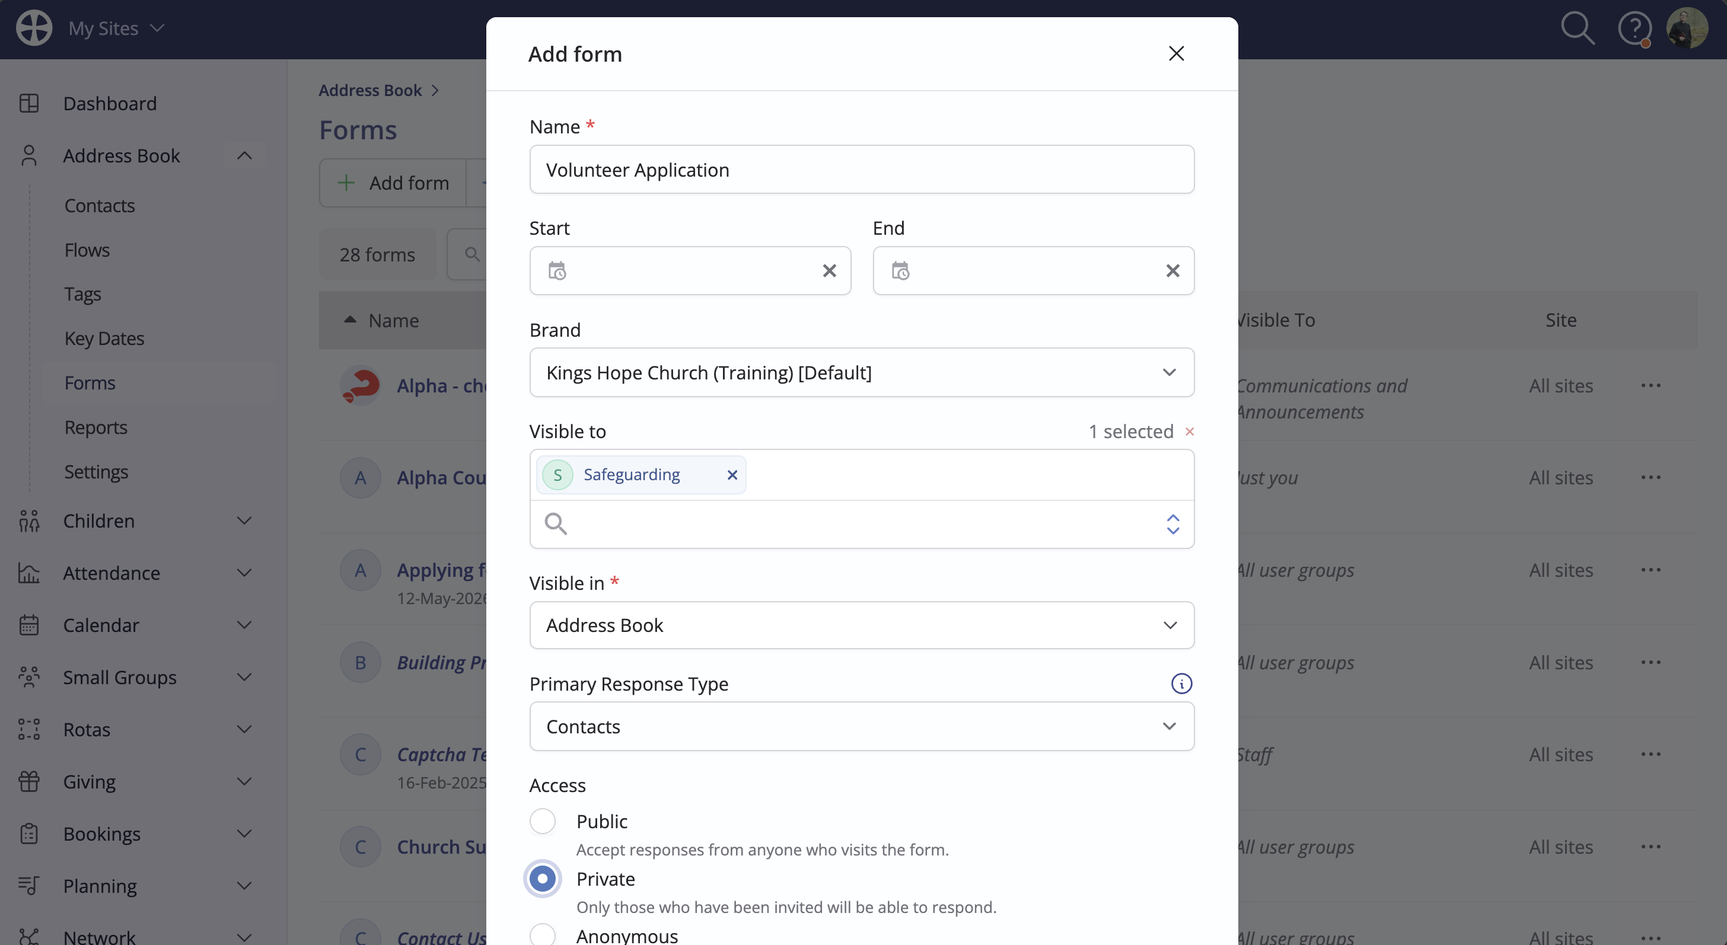
Task: Open the My Sites dropdown
Action: tap(116, 28)
